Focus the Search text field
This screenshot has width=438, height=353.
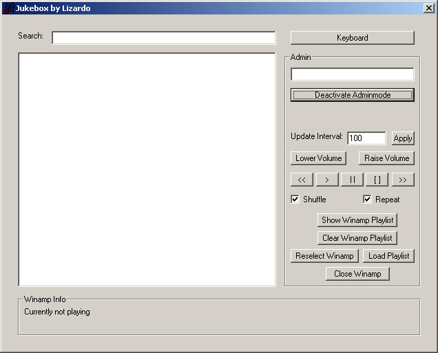click(163, 38)
